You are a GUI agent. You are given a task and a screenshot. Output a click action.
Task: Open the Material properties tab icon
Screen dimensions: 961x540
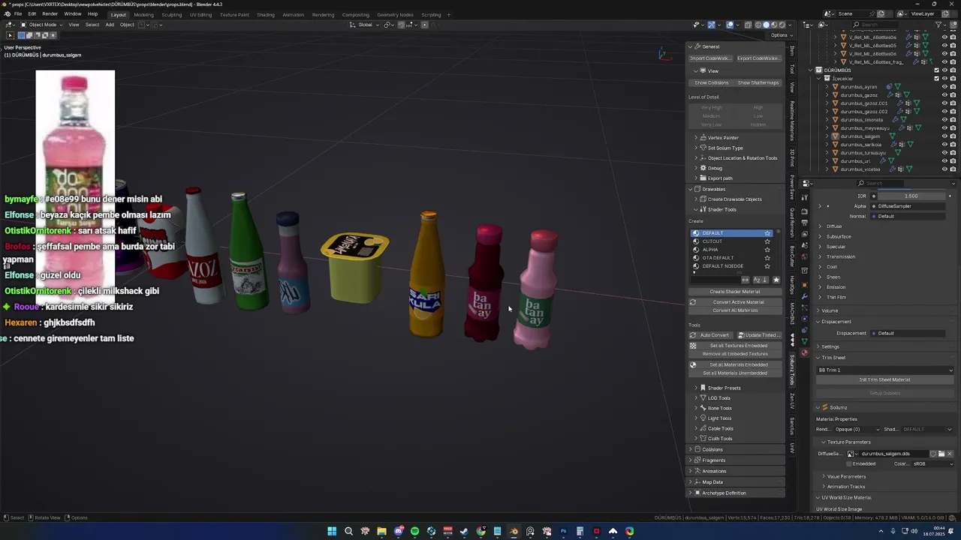[805, 352]
